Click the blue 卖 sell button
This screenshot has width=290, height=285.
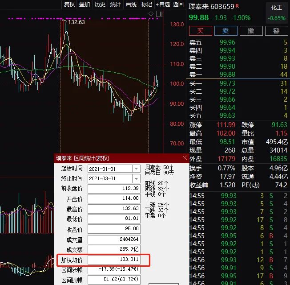click(226, 31)
